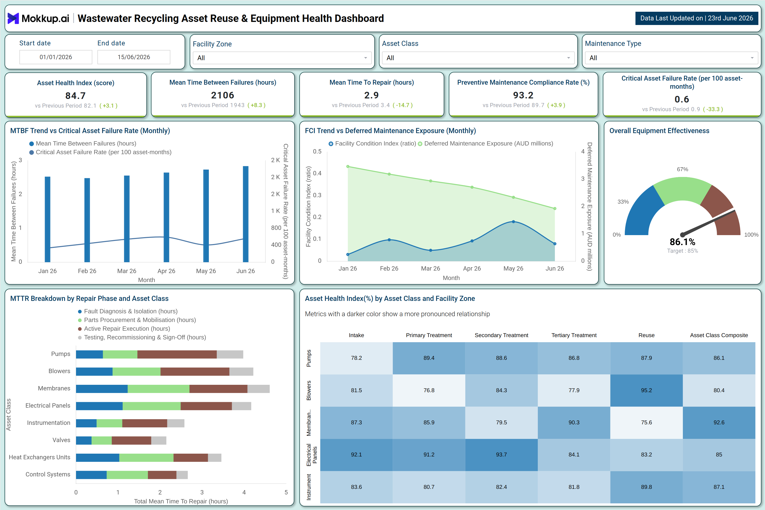The image size is (765, 510).
Task: Click the Electrical Panels axis label
Action: click(x=48, y=406)
